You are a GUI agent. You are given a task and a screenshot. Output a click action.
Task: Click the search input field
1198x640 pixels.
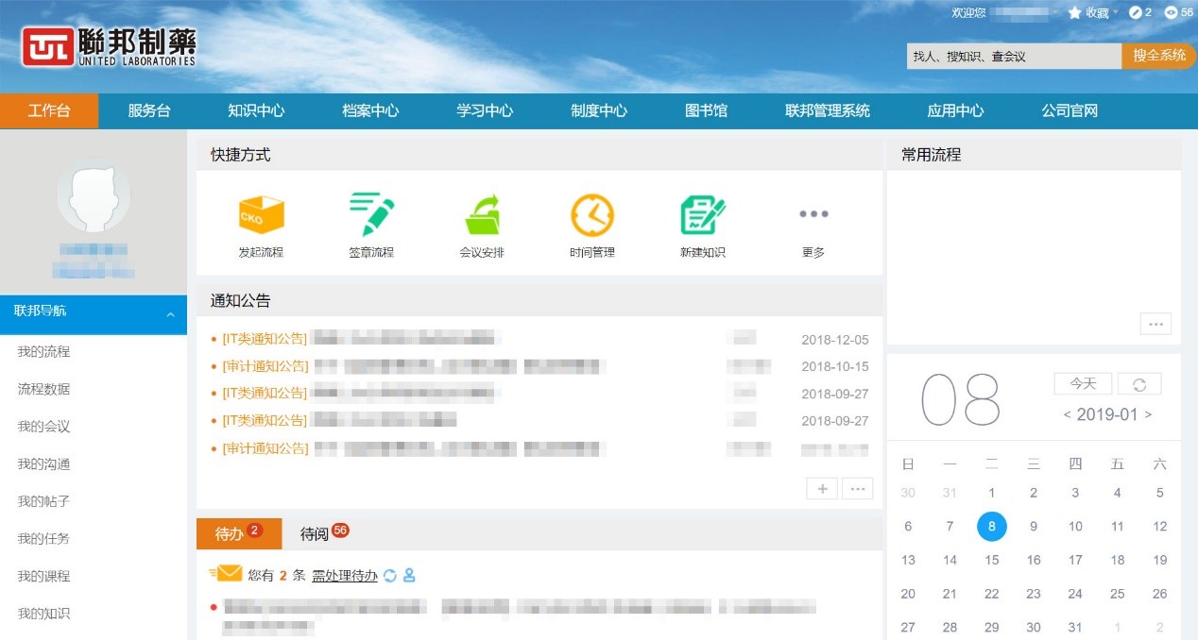(1013, 57)
